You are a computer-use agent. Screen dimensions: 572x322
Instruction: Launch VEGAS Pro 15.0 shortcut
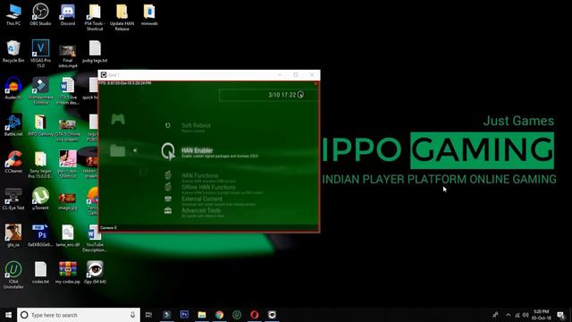point(40,54)
